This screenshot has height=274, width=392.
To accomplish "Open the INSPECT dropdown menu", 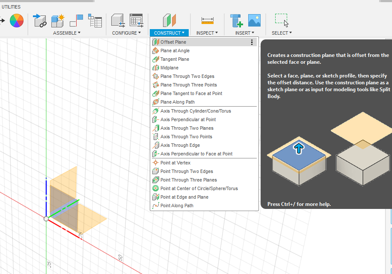I will pos(207,33).
